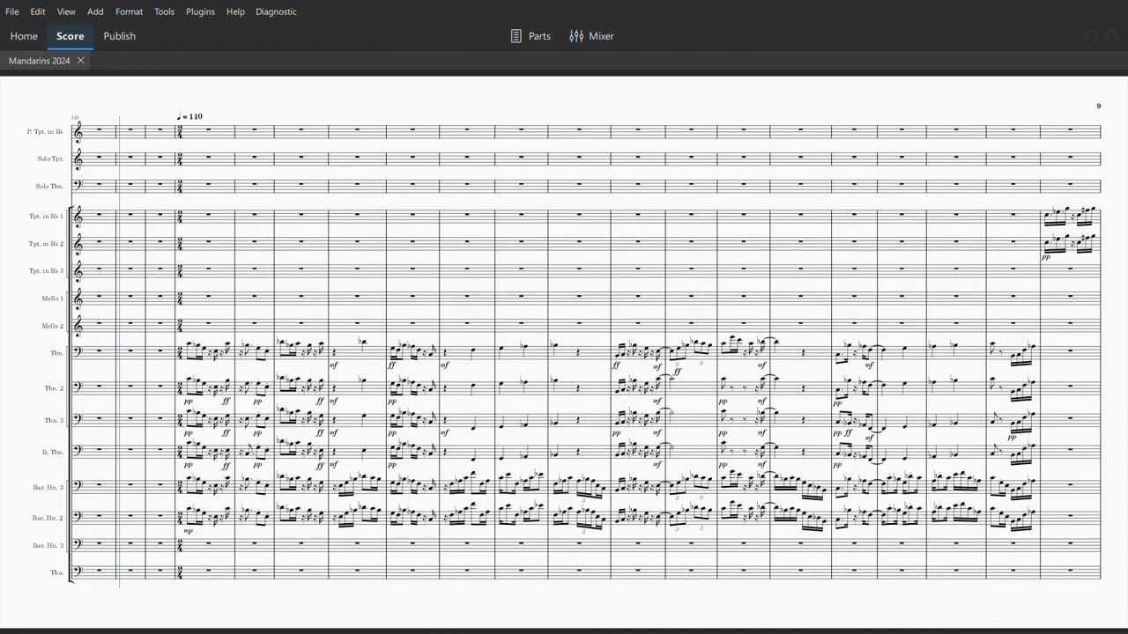
Task: Switch to the Publish tab
Action: tap(119, 36)
